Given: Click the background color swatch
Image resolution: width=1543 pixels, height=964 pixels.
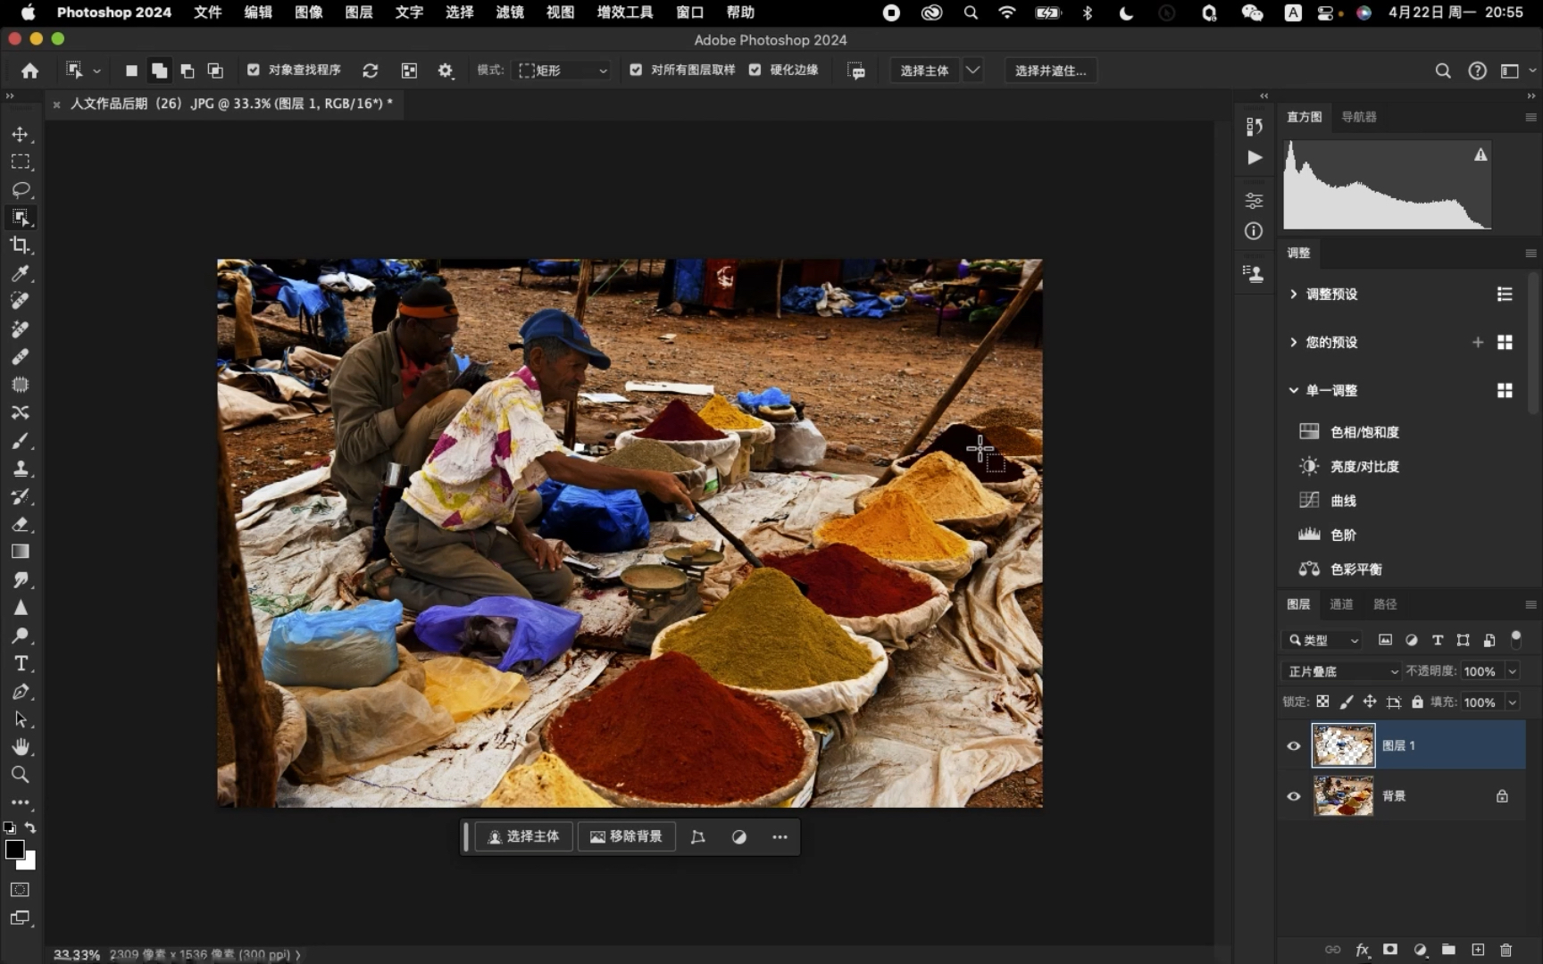Looking at the screenshot, I should tap(29, 862).
